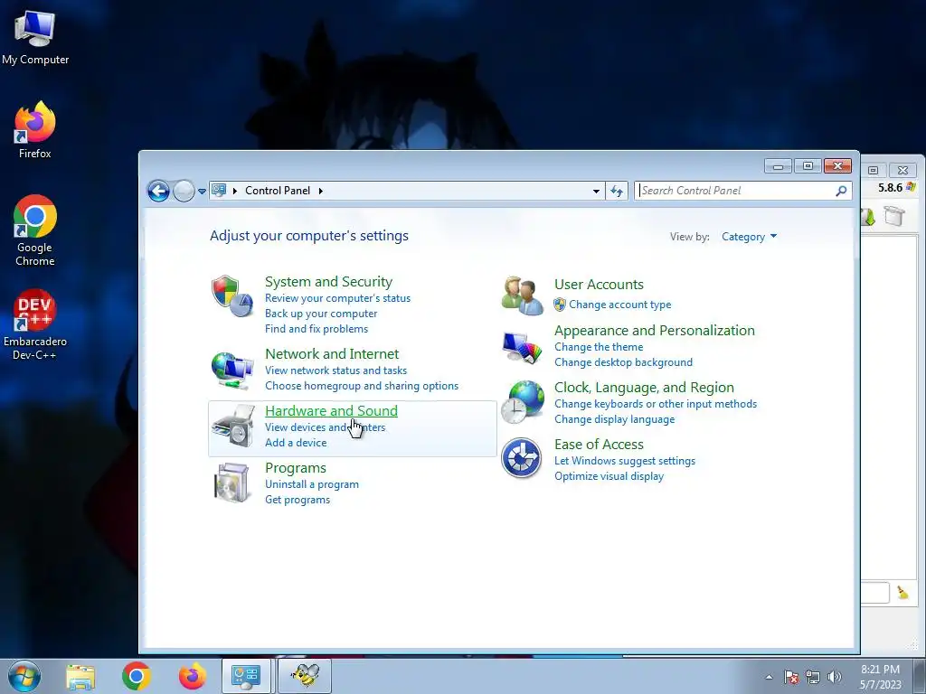Click Let Windows suggest settings
The image size is (926, 694).
(624, 461)
